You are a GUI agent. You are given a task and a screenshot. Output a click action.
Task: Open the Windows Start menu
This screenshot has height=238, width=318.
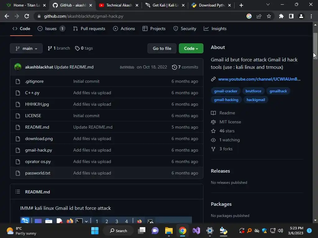point(95,231)
